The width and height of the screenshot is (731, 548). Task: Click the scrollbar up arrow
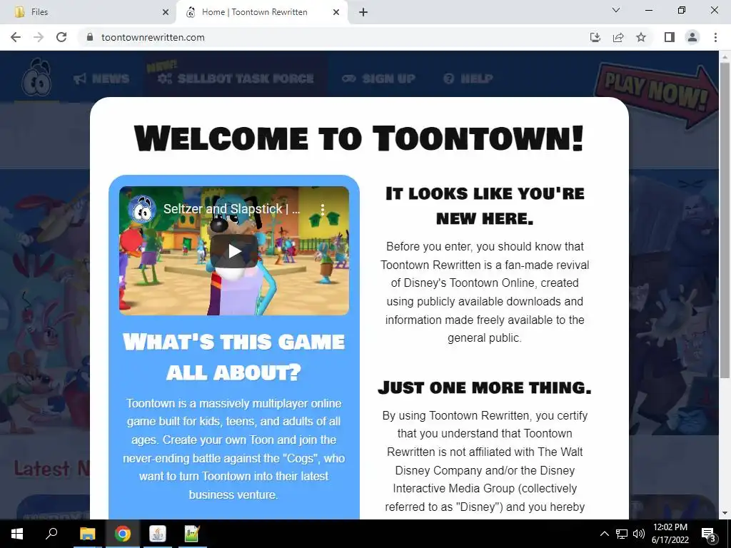[x=725, y=56]
